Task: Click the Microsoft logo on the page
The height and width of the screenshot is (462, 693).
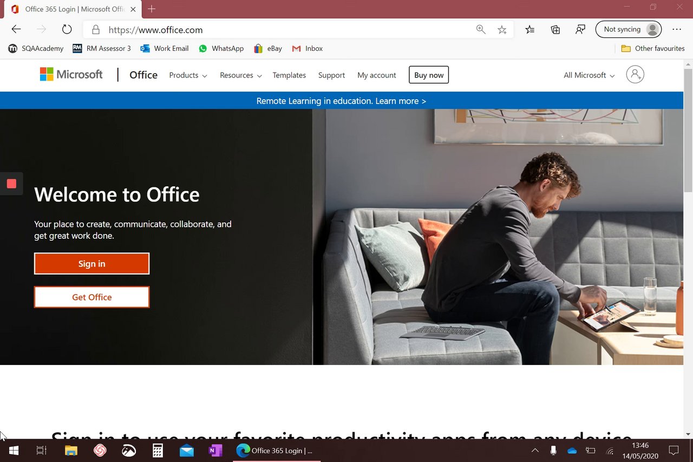Action: click(71, 75)
